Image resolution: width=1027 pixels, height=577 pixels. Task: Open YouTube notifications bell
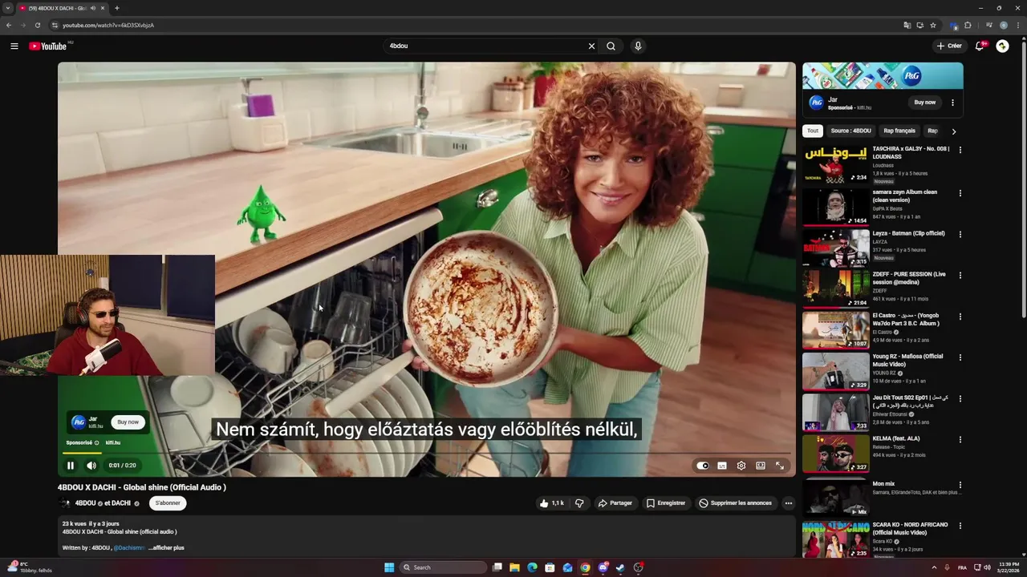tap(980, 46)
